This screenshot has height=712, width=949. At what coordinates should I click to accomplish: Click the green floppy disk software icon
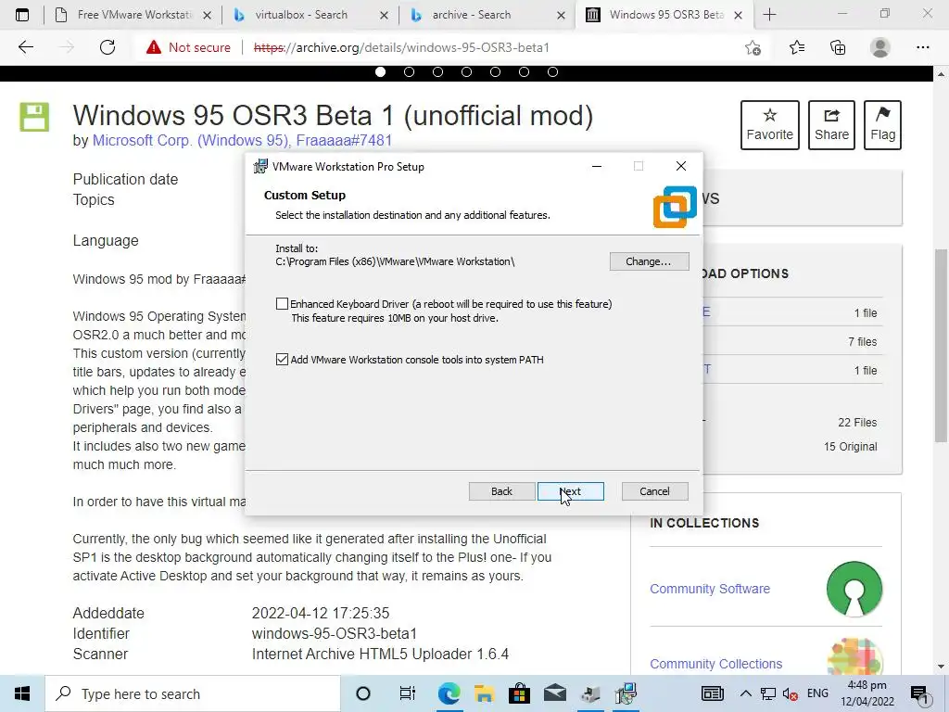(34, 117)
